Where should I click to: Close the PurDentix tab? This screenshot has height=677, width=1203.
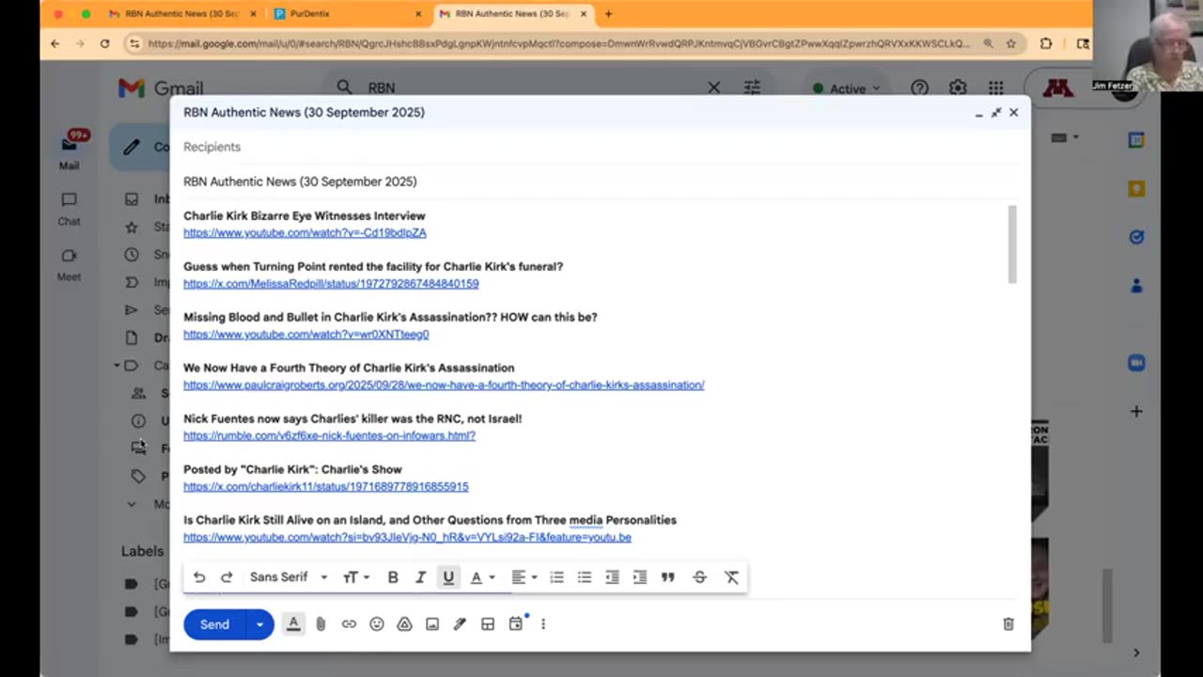coord(418,14)
